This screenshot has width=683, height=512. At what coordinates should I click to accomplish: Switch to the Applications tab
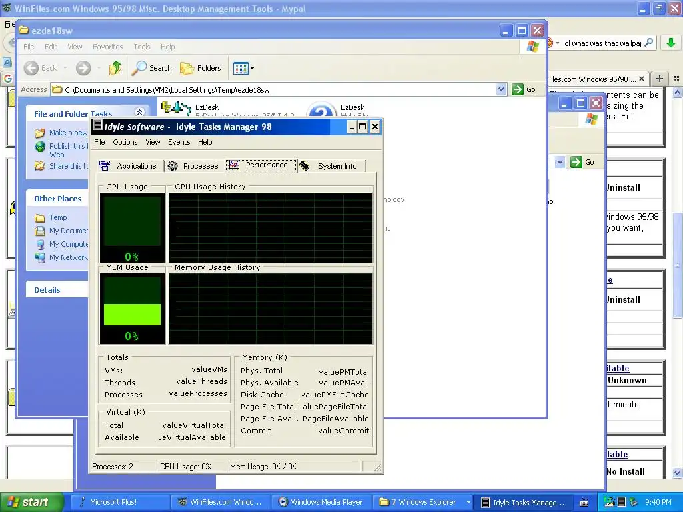tap(129, 166)
